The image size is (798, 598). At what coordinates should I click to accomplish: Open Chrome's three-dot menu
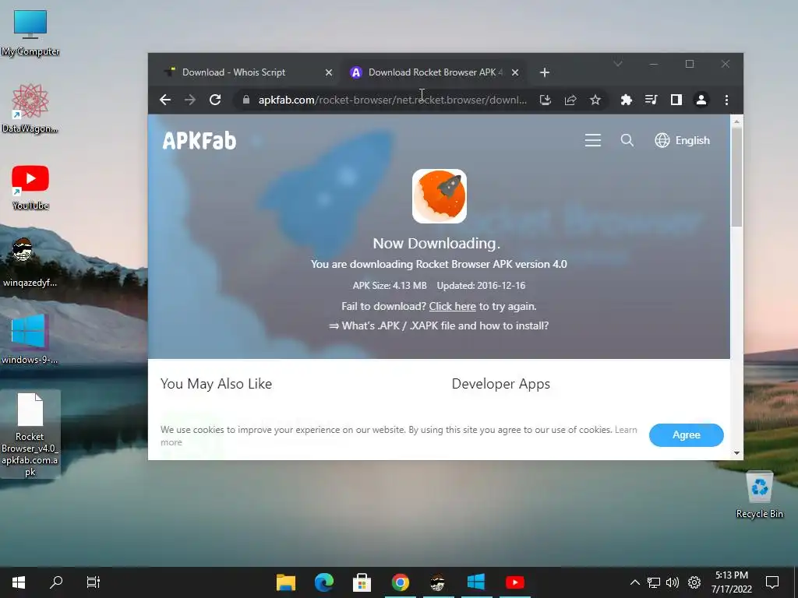tap(727, 100)
